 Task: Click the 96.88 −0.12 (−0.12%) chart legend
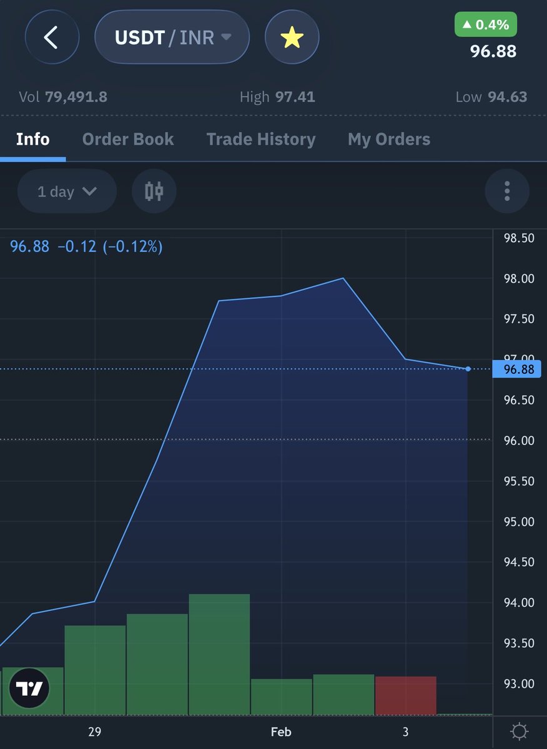pos(86,247)
